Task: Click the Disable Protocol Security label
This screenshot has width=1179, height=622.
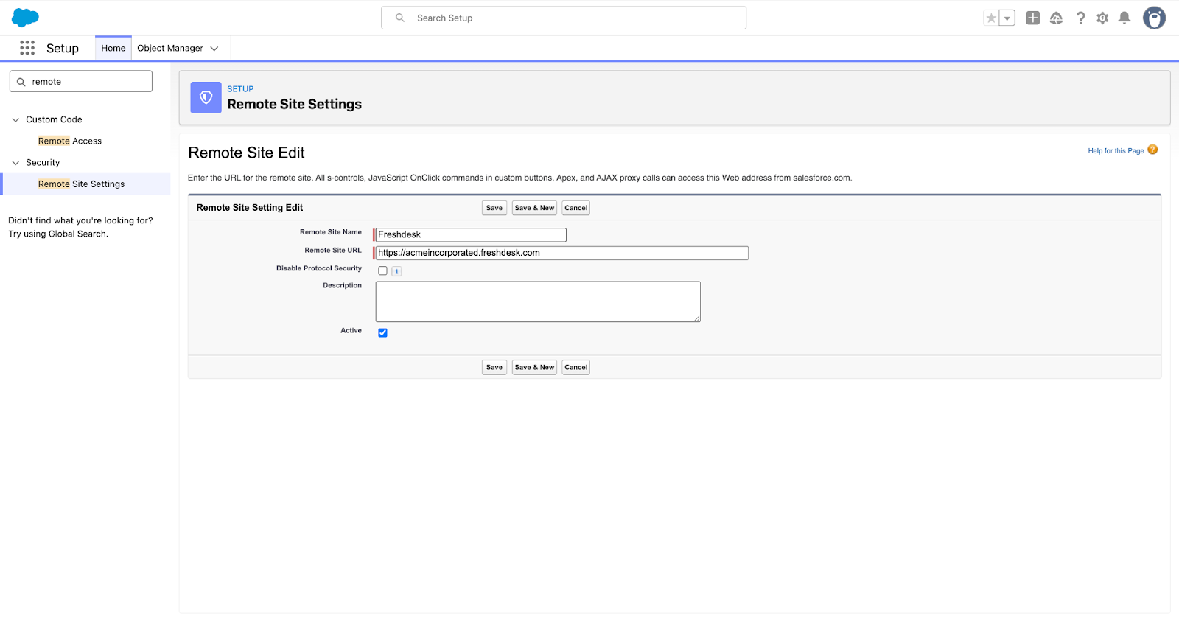Action: coord(319,268)
